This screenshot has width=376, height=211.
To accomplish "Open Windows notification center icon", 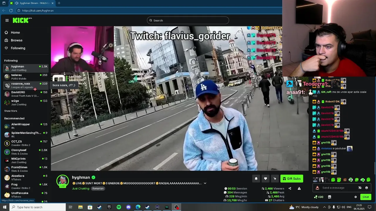I will pos(370,207).
